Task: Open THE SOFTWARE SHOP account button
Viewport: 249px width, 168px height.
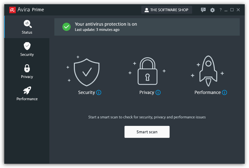Action: [167, 10]
